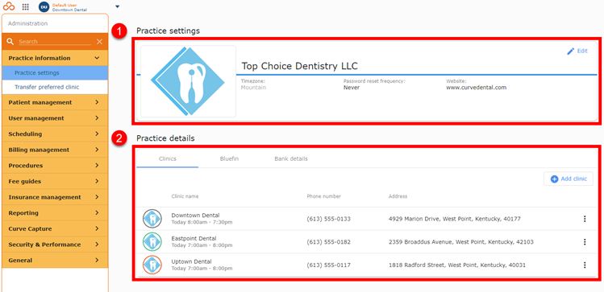The image size is (604, 292).
Task: Open the apps grid launcher icon
Action: point(26,6)
